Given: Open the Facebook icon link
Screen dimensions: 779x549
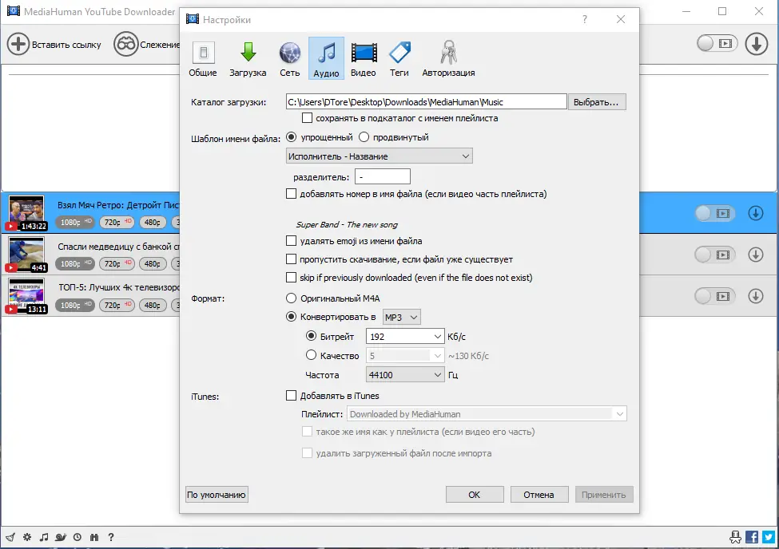Looking at the screenshot, I should (x=752, y=536).
